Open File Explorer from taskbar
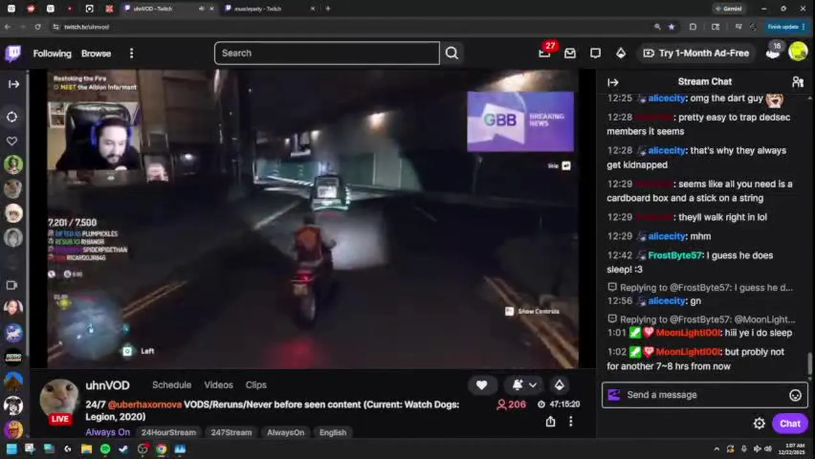Viewport: 815px width, 459px height. [86, 449]
